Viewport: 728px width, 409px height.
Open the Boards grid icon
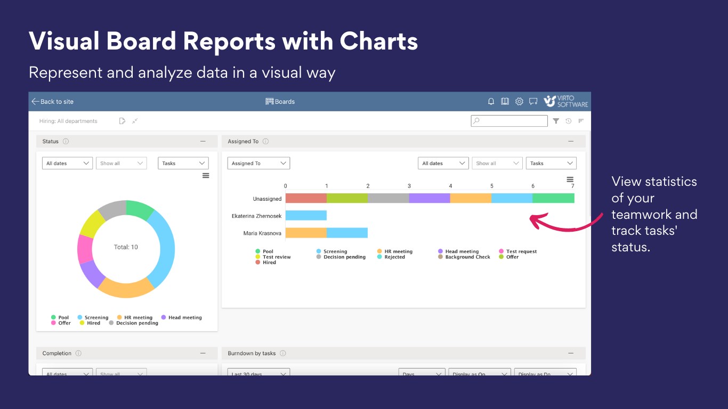269,102
